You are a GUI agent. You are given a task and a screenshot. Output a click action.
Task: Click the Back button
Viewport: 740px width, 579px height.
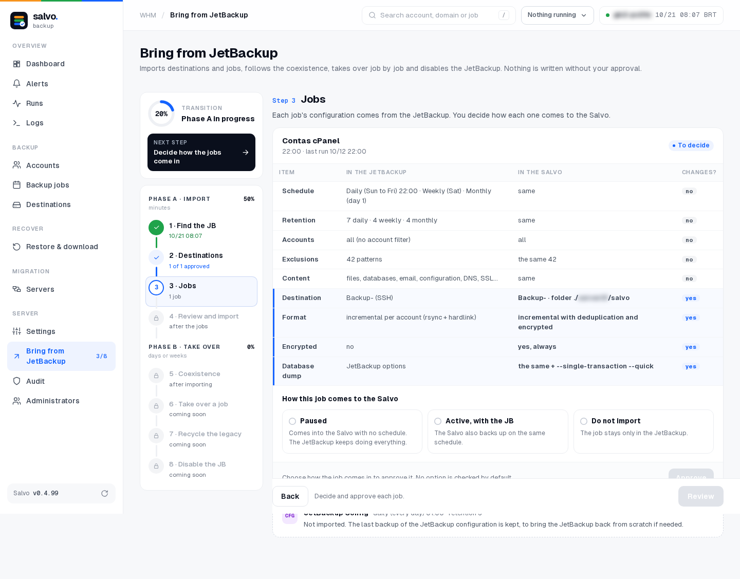pyautogui.click(x=290, y=496)
